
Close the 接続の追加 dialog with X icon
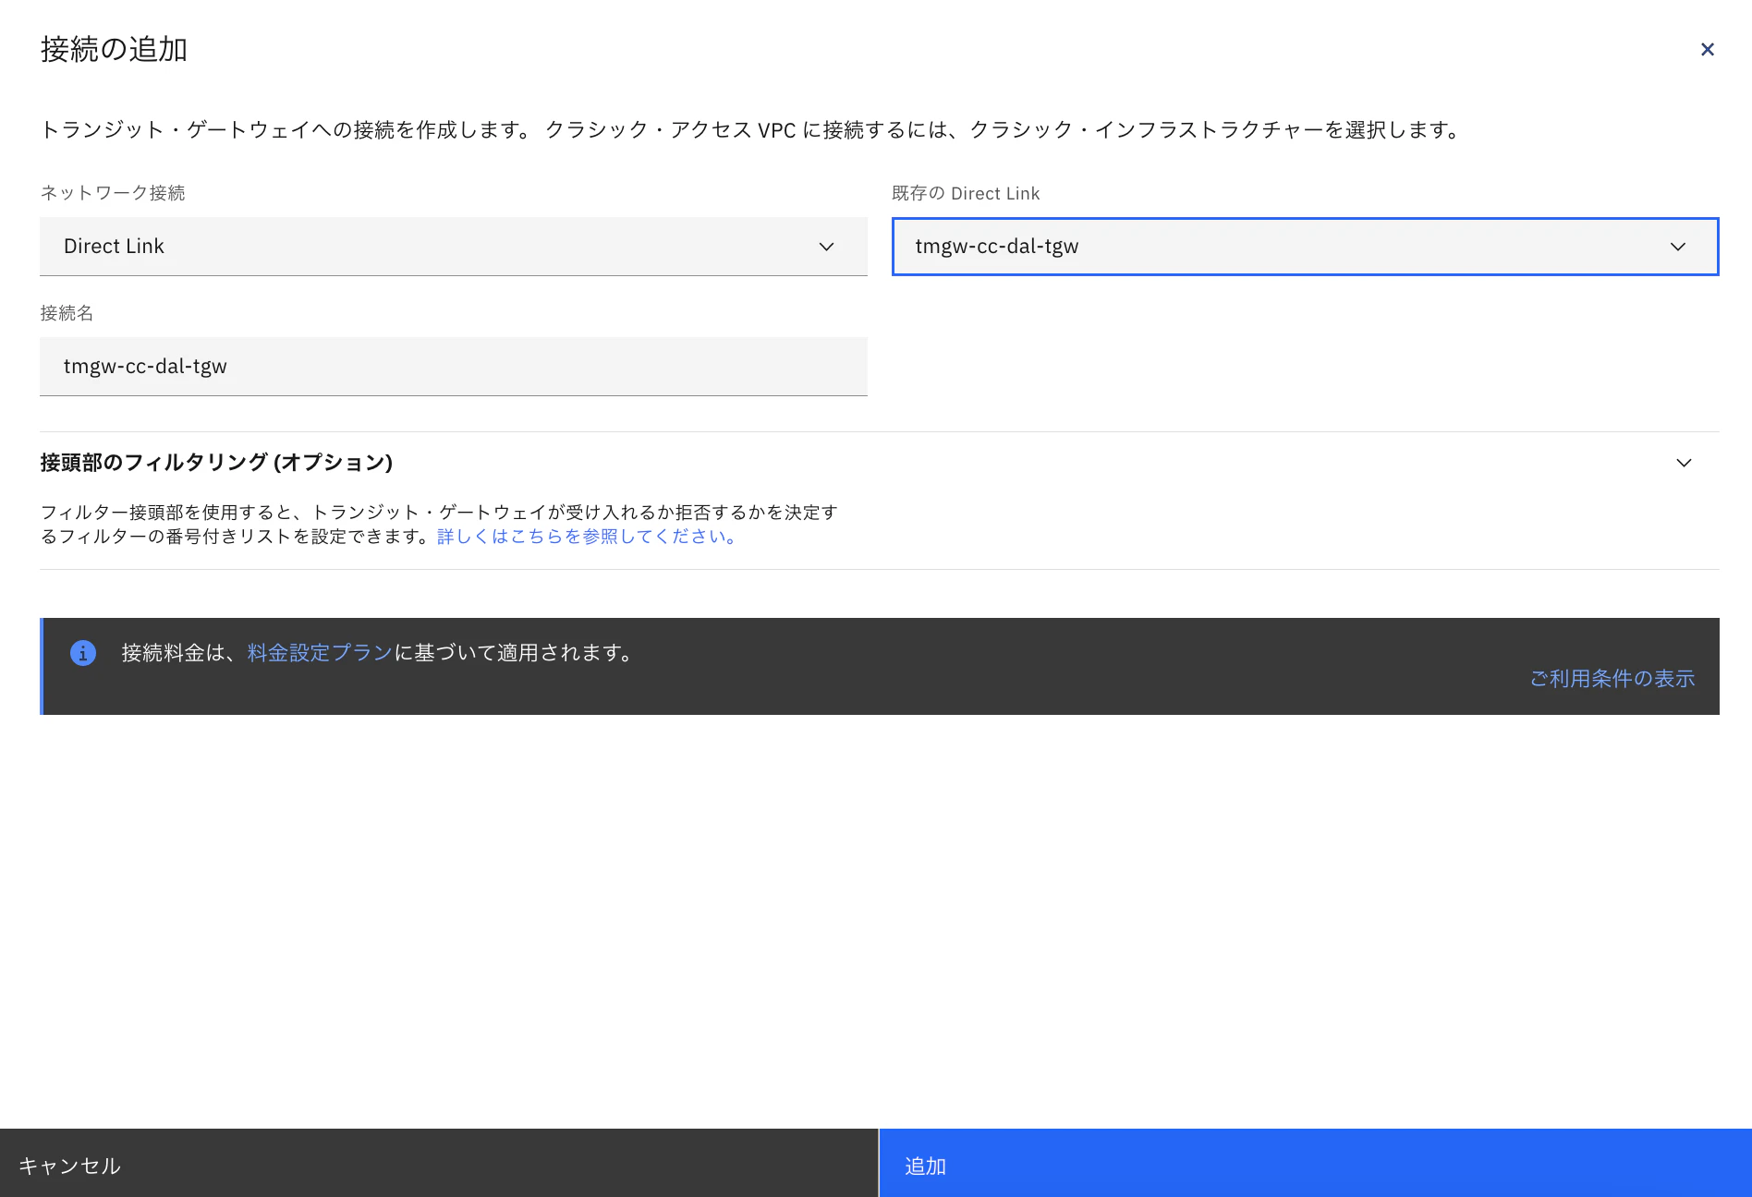point(1707,50)
